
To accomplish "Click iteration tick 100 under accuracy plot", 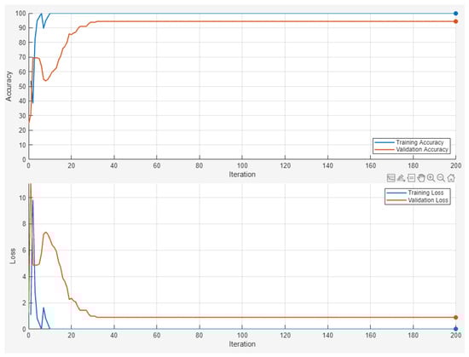I will coord(242,166).
